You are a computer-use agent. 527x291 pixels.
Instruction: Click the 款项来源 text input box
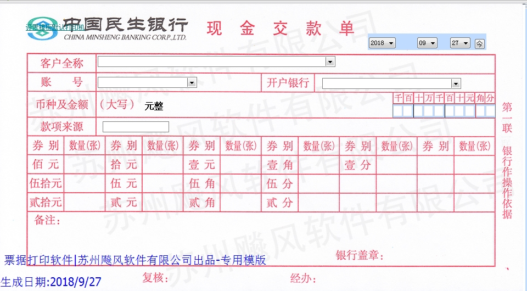[x=136, y=127]
